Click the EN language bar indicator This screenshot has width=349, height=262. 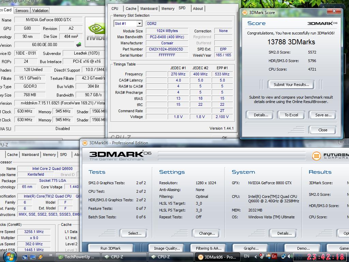pyautogui.click(x=247, y=256)
